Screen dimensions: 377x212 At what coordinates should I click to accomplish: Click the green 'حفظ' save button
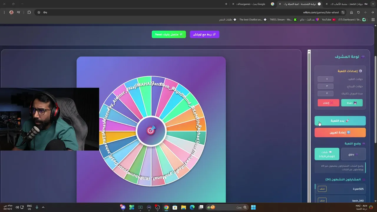(352, 103)
